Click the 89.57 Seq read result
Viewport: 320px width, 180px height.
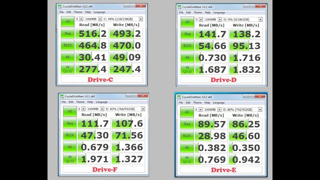point(211,124)
